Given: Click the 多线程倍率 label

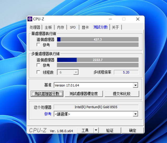Looking at the screenshot, I should [103, 72].
